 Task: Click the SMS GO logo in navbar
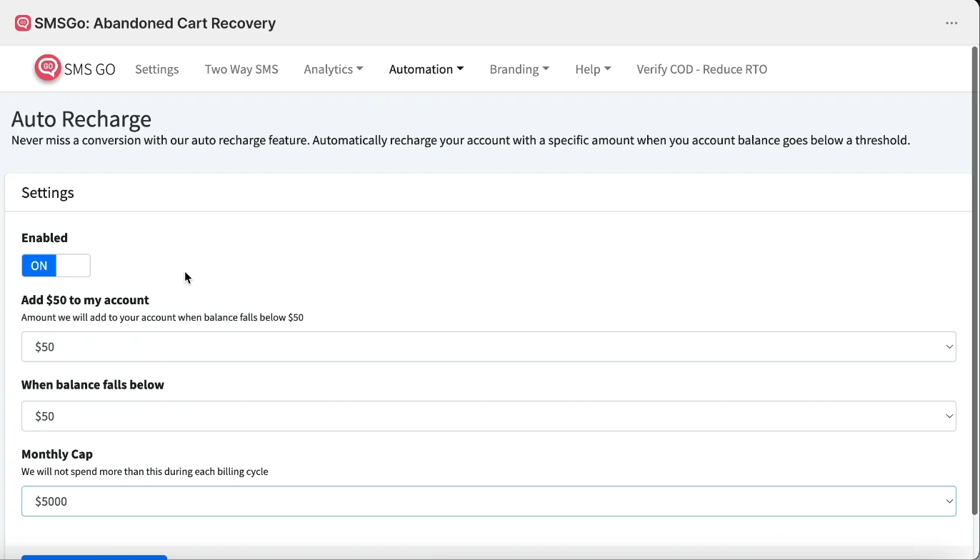pos(75,69)
